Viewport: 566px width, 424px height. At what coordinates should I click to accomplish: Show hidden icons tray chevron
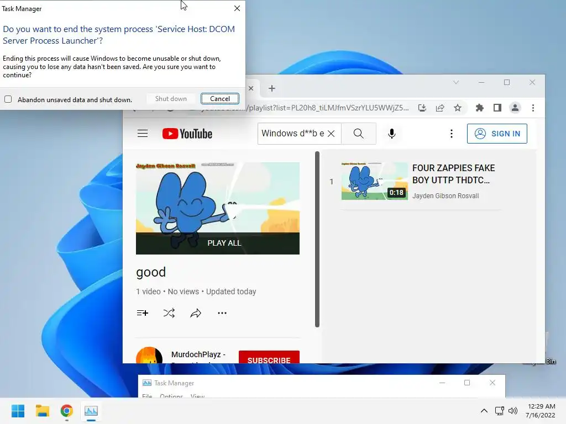pyautogui.click(x=484, y=411)
